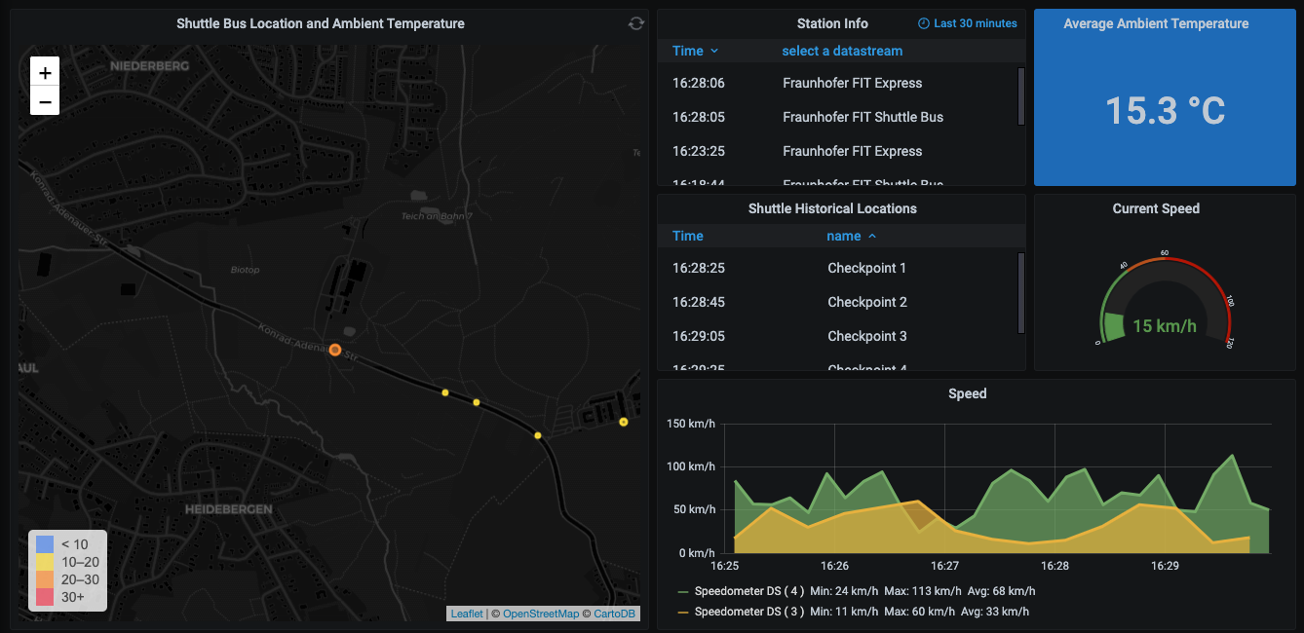Open the Current Speed panel title menu
Viewport: 1304px width, 633px height.
pyautogui.click(x=1156, y=208)
